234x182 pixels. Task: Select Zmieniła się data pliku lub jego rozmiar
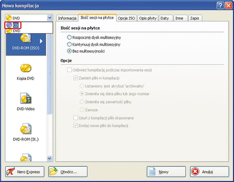tap(82, 94)
